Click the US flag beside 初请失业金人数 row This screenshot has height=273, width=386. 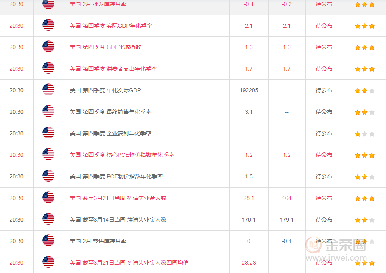48,198
